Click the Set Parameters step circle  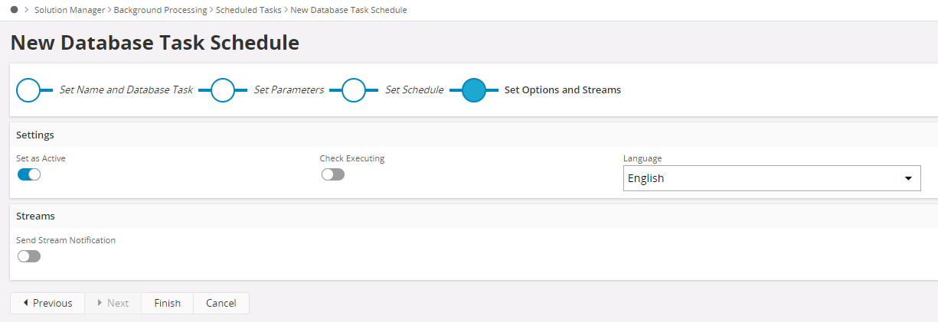tap(222, 90)
